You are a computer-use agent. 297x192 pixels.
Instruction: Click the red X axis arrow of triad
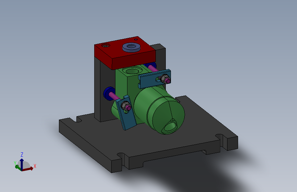[x=28, y=169]
